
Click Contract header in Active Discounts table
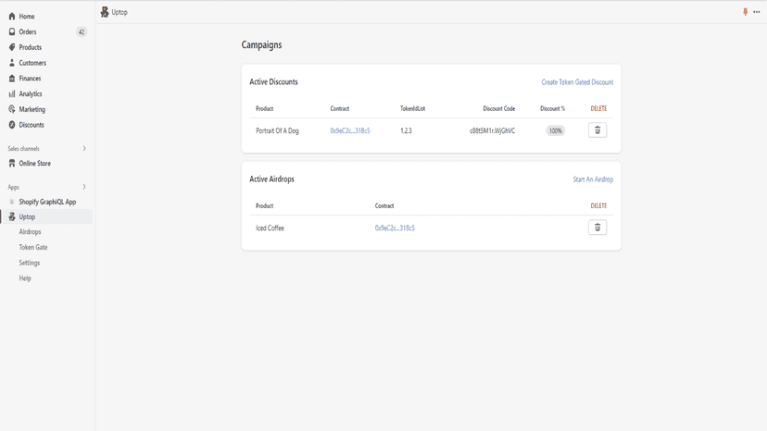(339, 108)
